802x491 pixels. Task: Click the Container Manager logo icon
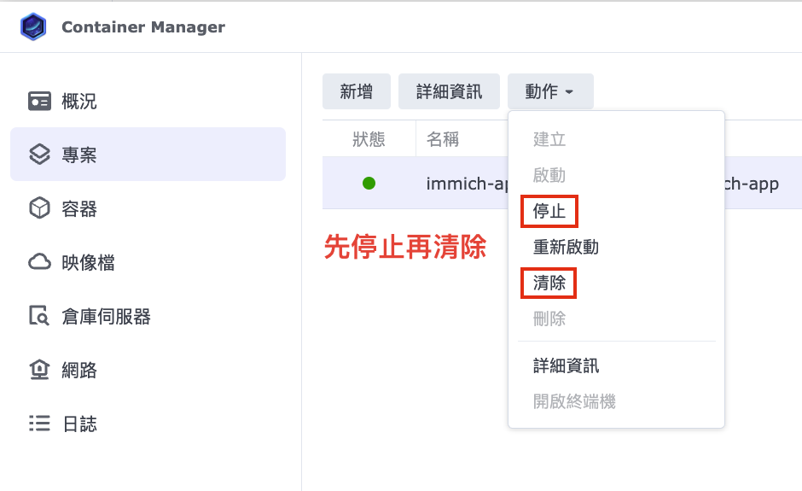coord(33,26)
